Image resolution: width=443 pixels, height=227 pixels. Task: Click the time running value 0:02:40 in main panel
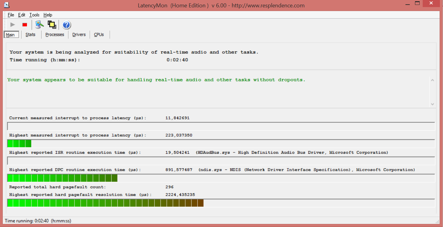178,60
